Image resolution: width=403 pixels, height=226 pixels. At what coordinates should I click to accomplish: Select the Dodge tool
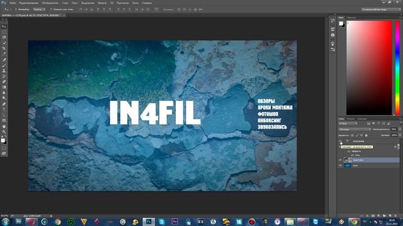[4, 98]
